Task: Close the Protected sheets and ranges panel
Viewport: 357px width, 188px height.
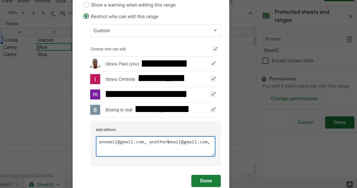Action: (351, 16)
